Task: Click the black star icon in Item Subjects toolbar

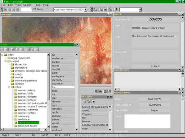Action: pyautogui.click(x=94, y=102)
